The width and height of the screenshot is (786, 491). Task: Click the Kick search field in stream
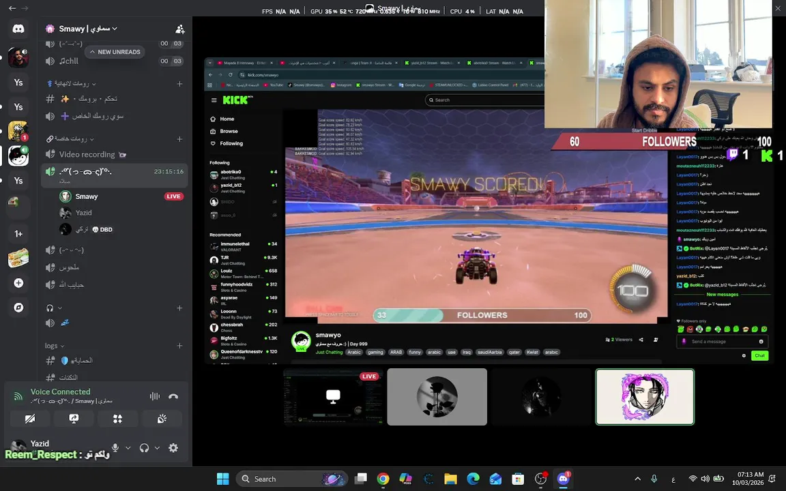[x=484, y=100]
